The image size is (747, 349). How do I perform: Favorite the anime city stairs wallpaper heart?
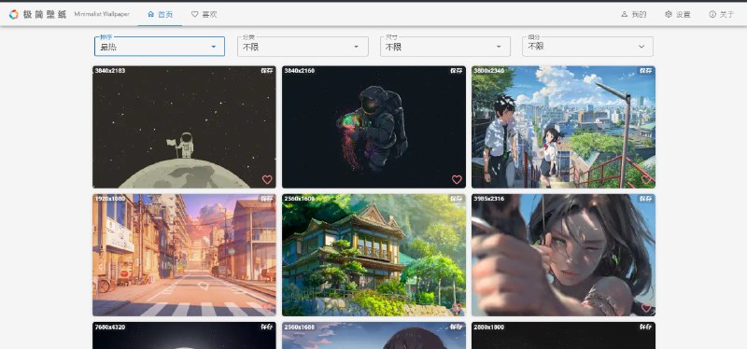tap(646, 179)
